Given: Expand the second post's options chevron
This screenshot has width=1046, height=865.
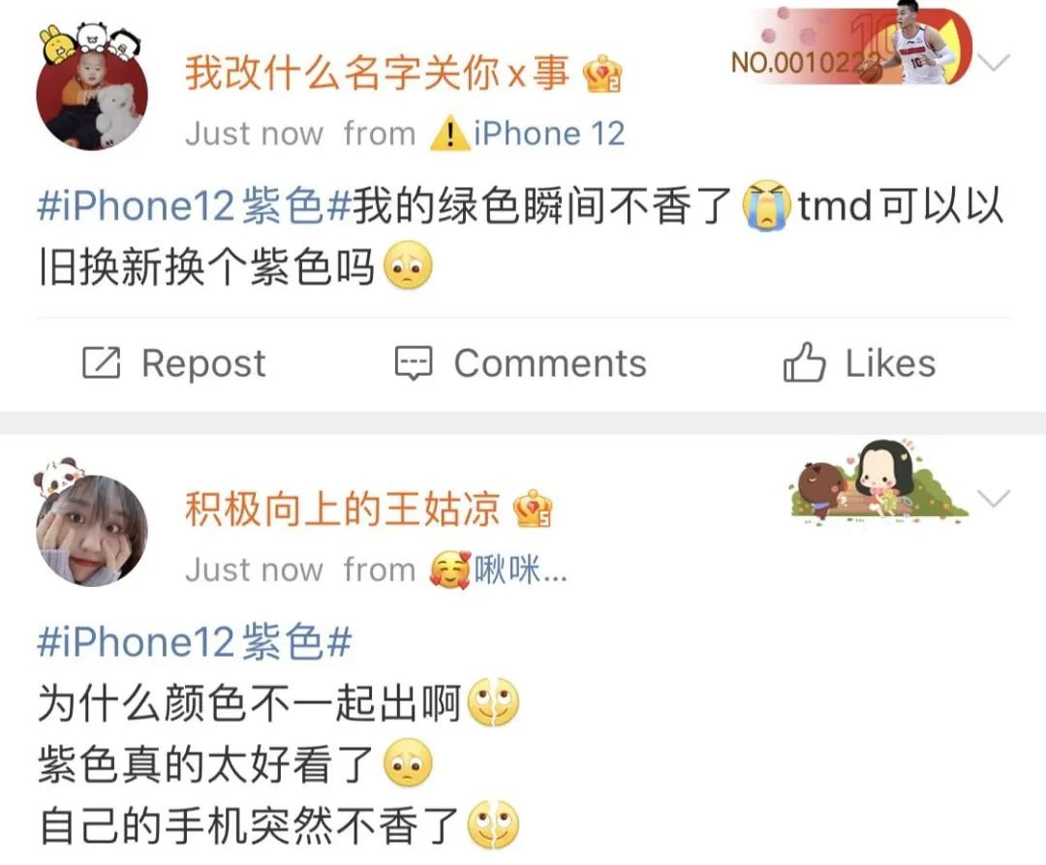Looking at the screenshot, I should (x=994, y=498).
